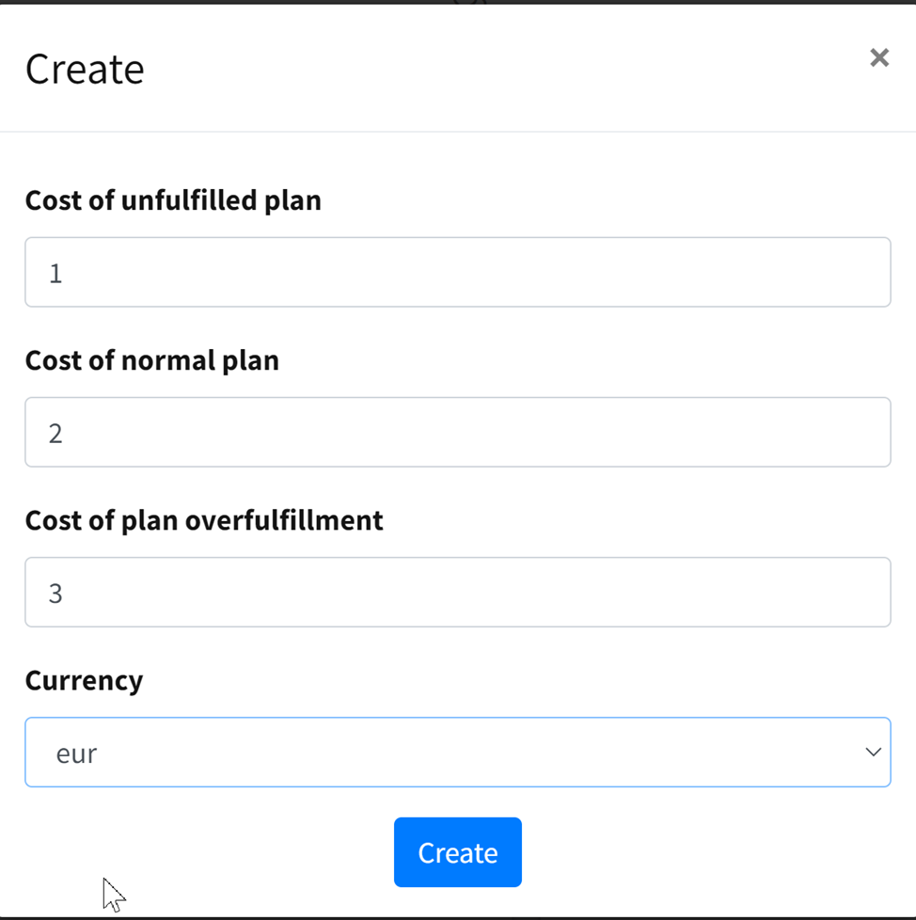Close the Create dialog with X
Image resolution: width=916 pixels, height=920 pixels.
click(x=879, y=57)
